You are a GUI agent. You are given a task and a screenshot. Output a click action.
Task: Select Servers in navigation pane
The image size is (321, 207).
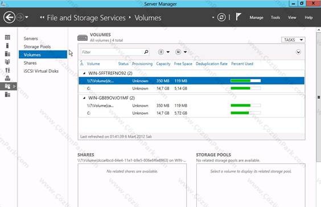pyautogui.click(x=31, y=39)
